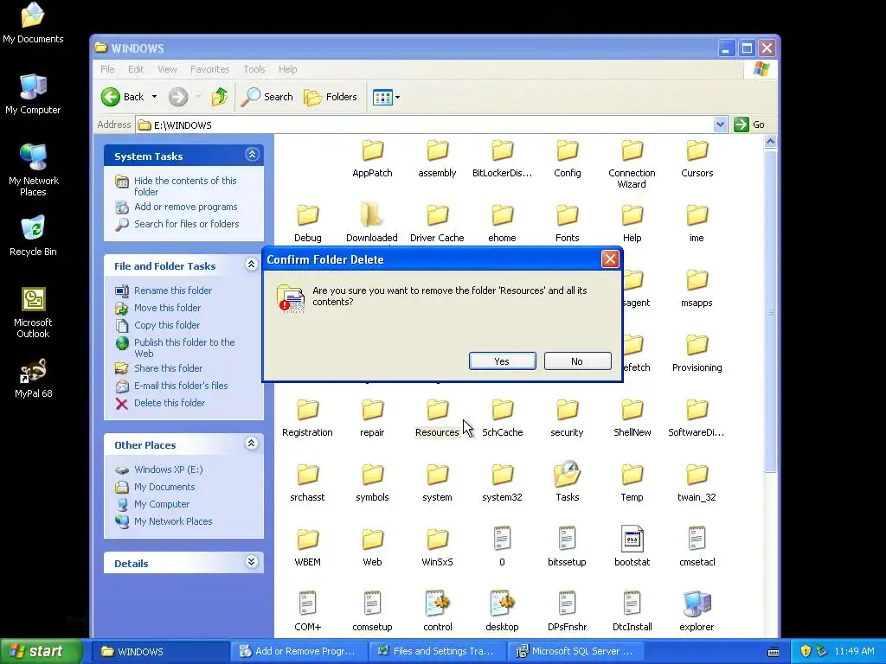Click Move this folder link
886x664 pixels.
(167, 308)
